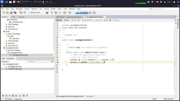Open the Members filter dropdown in Navigator
This screenshot has width=180, height=101.
coord(14,62)
